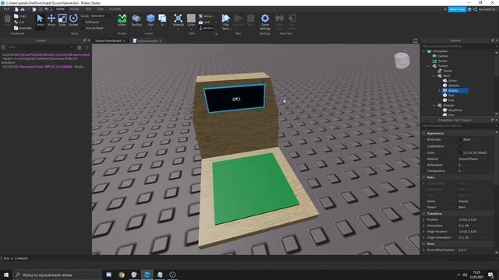Click the view selector cube in viewport
The height and width of the screenshot is (280, 499).
point(402,61)
